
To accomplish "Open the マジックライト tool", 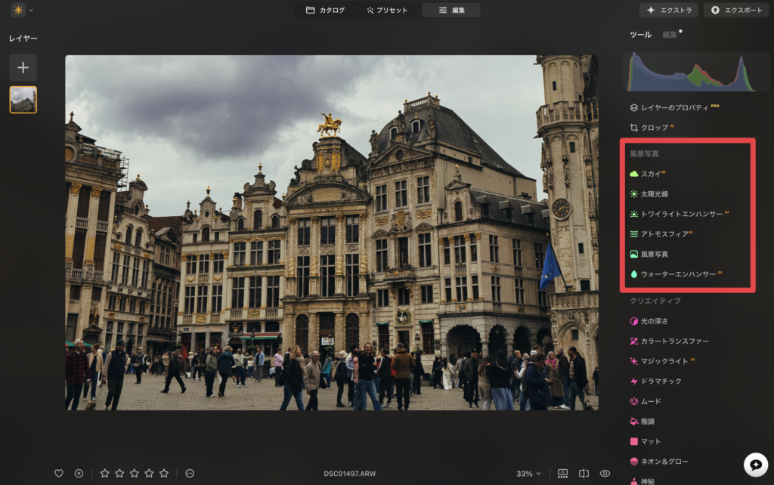I will [662, 361].
